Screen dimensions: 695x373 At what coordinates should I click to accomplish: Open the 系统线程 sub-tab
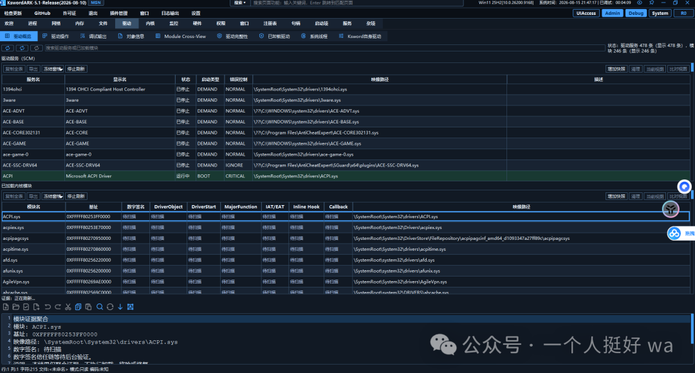click(314, 36)
